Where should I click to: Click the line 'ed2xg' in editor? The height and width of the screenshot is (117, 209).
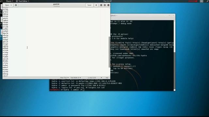[6, 74]
